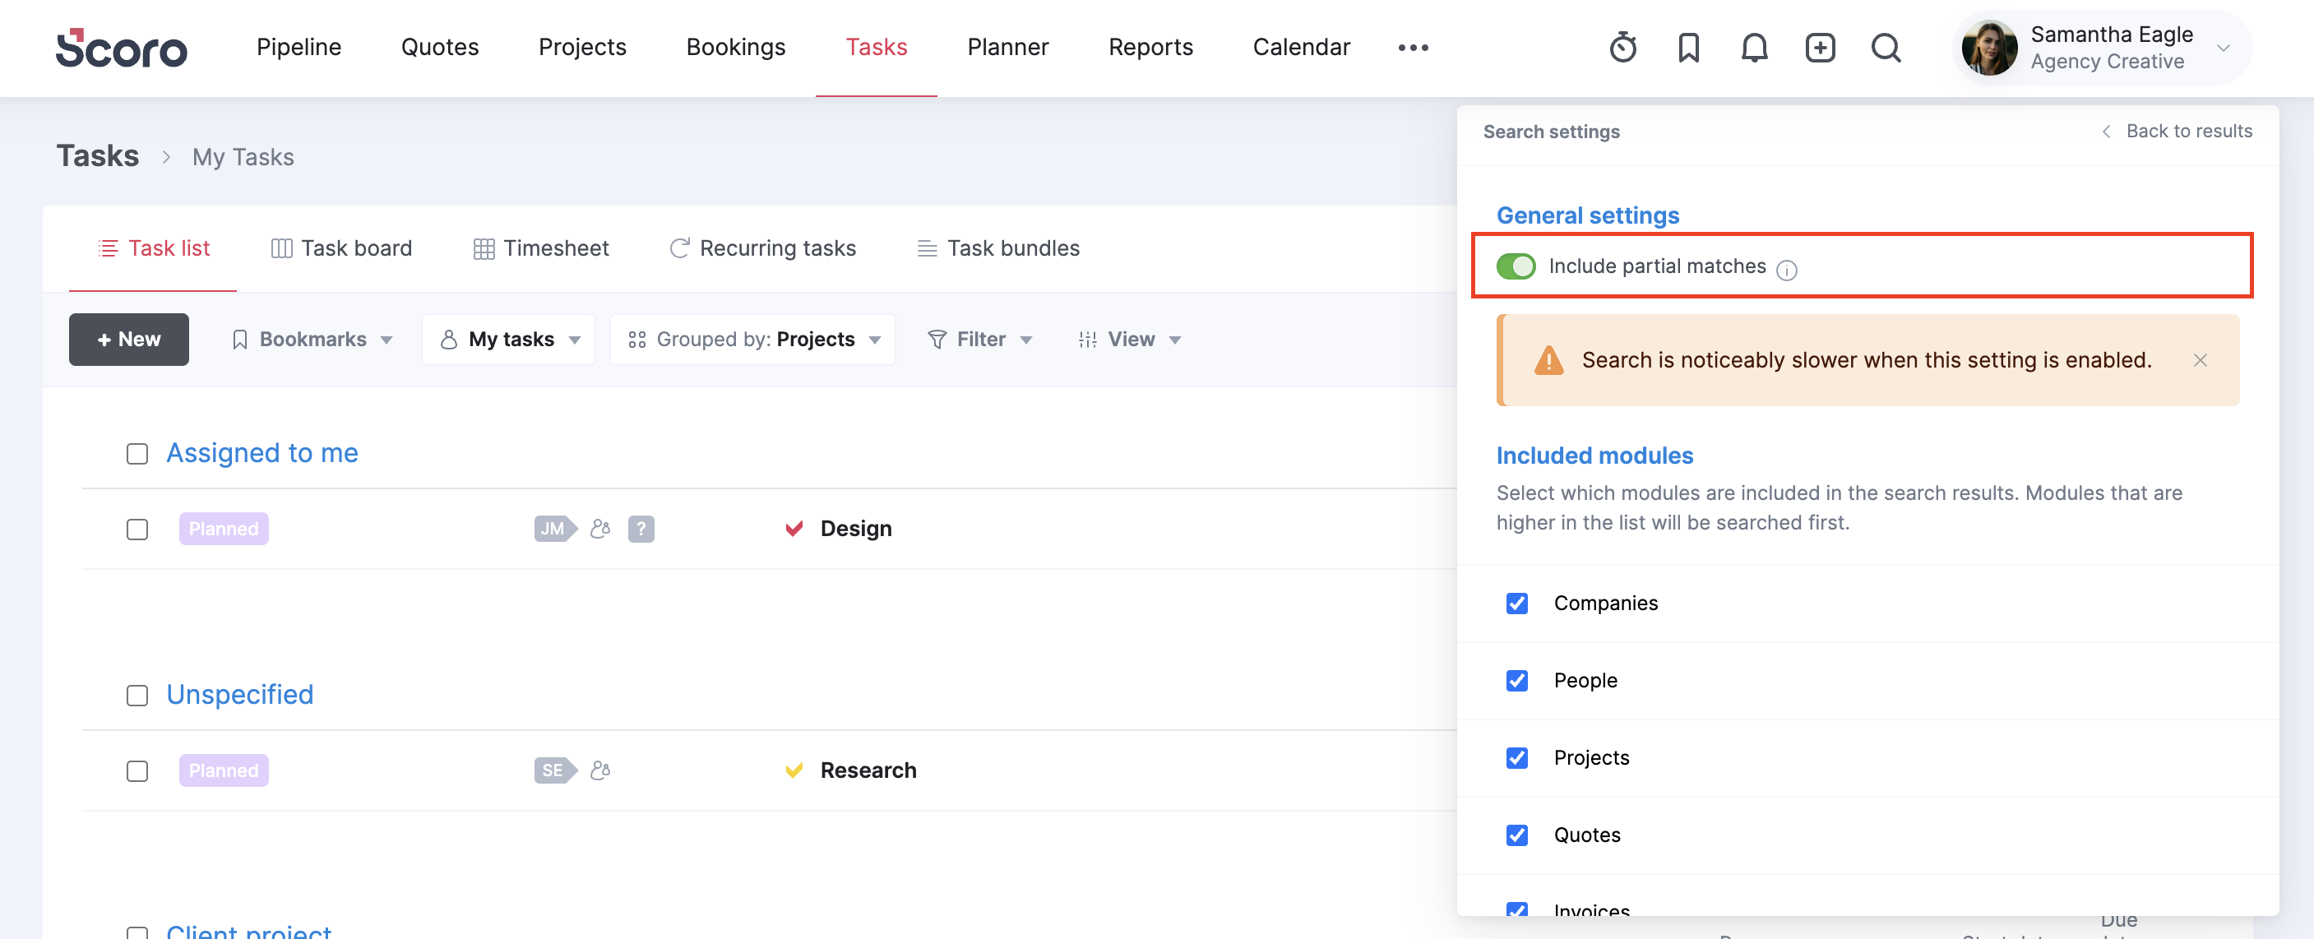Go to Bookings in top navigation

[736, 48]
